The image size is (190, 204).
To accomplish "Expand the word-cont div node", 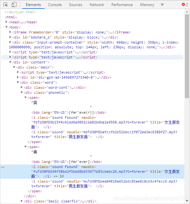I will pos(21,87).
